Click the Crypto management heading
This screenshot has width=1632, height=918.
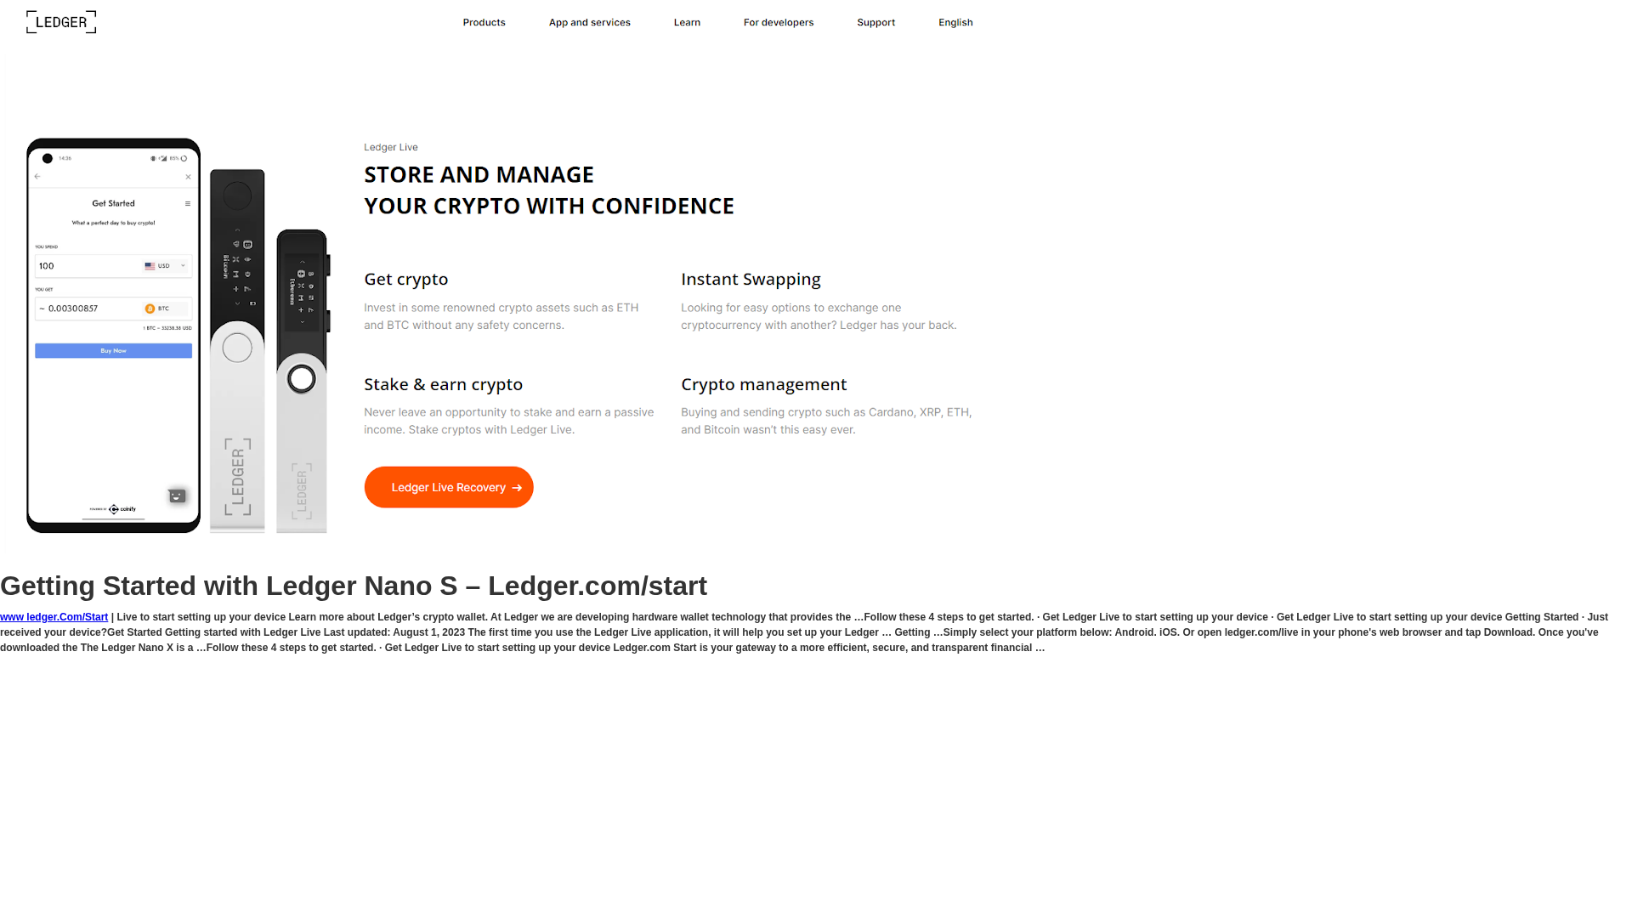pyautogui.click(x=763, y=384)
